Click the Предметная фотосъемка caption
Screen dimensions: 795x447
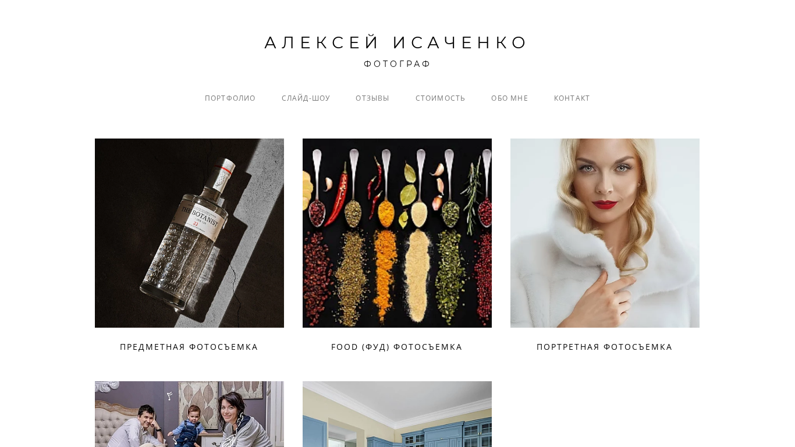click(x=189, y=347)
